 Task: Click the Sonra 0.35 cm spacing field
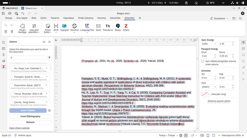pyautogui.click(x=225, y=56)
